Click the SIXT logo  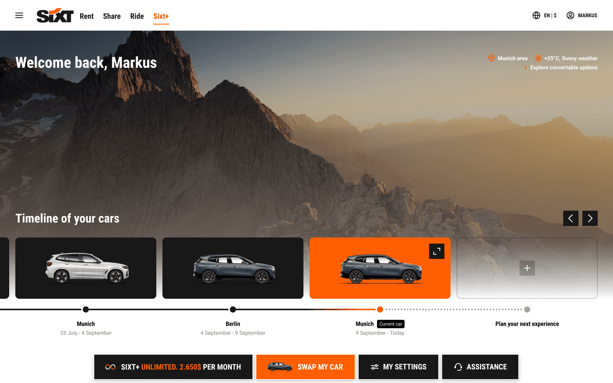pyautogui.click(x=55, y=16)
